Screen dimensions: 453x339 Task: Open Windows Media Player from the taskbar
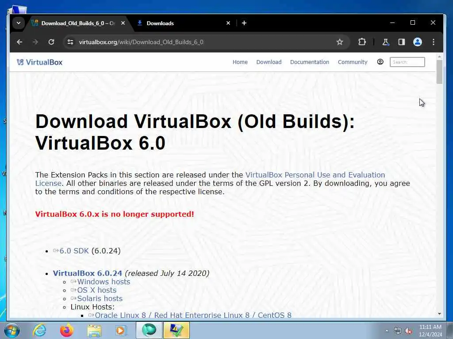click(121, 330)
